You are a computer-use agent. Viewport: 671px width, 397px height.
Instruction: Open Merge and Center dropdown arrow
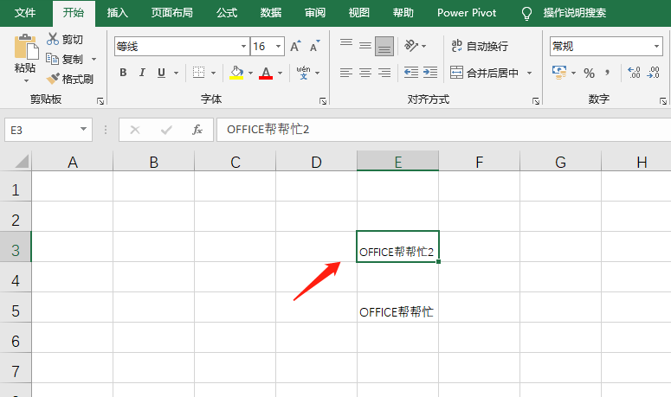pos(530,73)
